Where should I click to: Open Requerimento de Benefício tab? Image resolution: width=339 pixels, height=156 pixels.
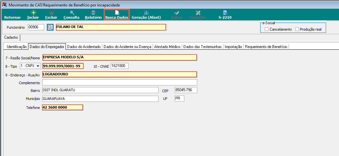click(x=266, y=47)
